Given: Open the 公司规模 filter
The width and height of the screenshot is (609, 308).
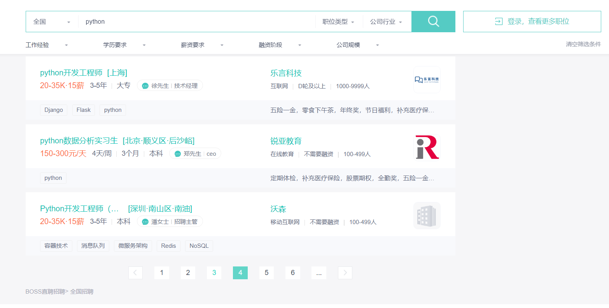Looking at the screenshot, I should (x=358, y=45).
